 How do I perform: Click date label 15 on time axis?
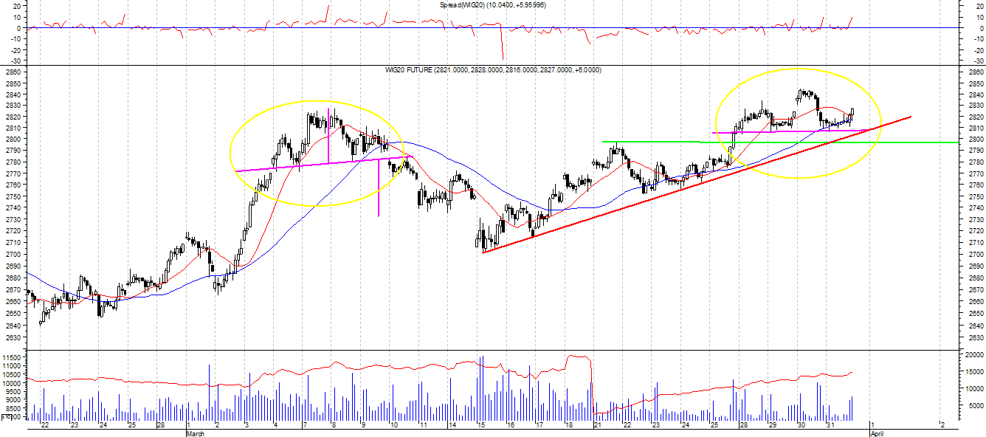[x=481, y=425]
